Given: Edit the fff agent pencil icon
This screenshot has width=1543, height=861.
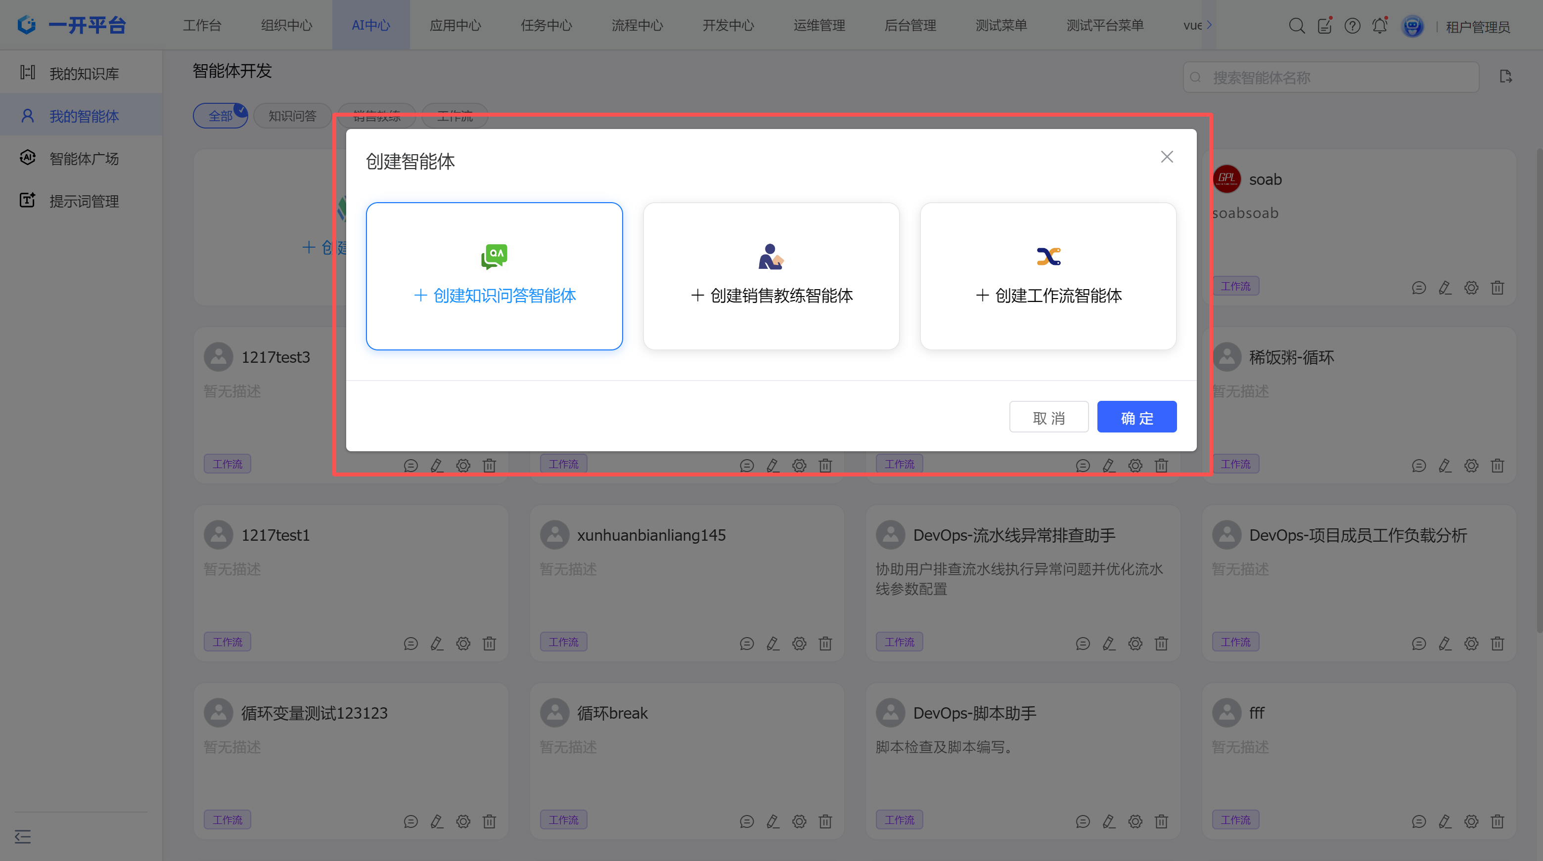Looking at the screenshot, I should 1445,821.
